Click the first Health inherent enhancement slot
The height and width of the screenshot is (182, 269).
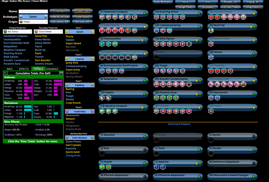pos(102,167)
